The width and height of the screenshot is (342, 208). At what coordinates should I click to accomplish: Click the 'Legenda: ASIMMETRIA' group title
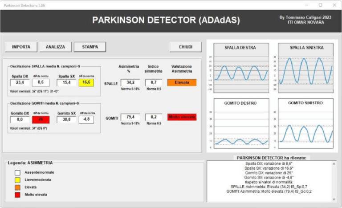click(x=30, y=163)
